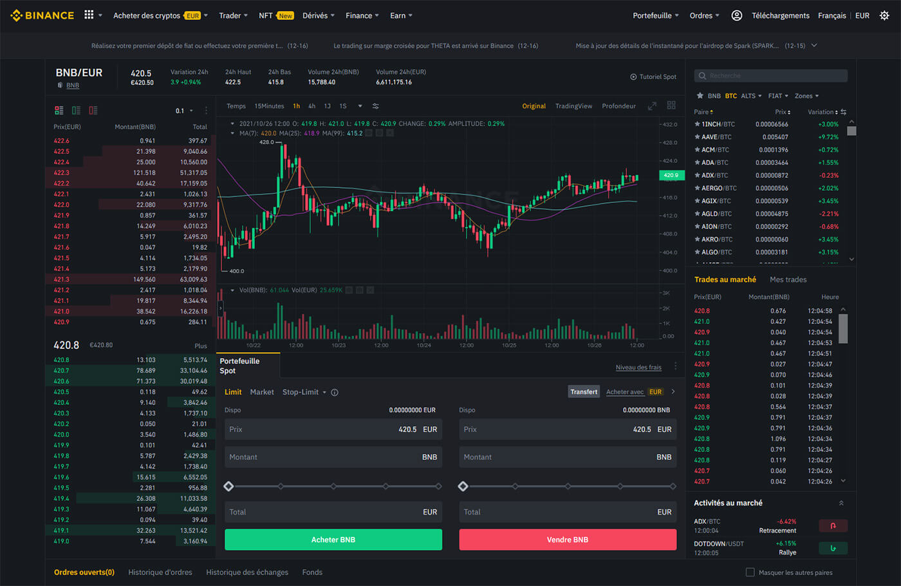Click the ADX/BTC retracement red icon

click(x=833, y=525)
